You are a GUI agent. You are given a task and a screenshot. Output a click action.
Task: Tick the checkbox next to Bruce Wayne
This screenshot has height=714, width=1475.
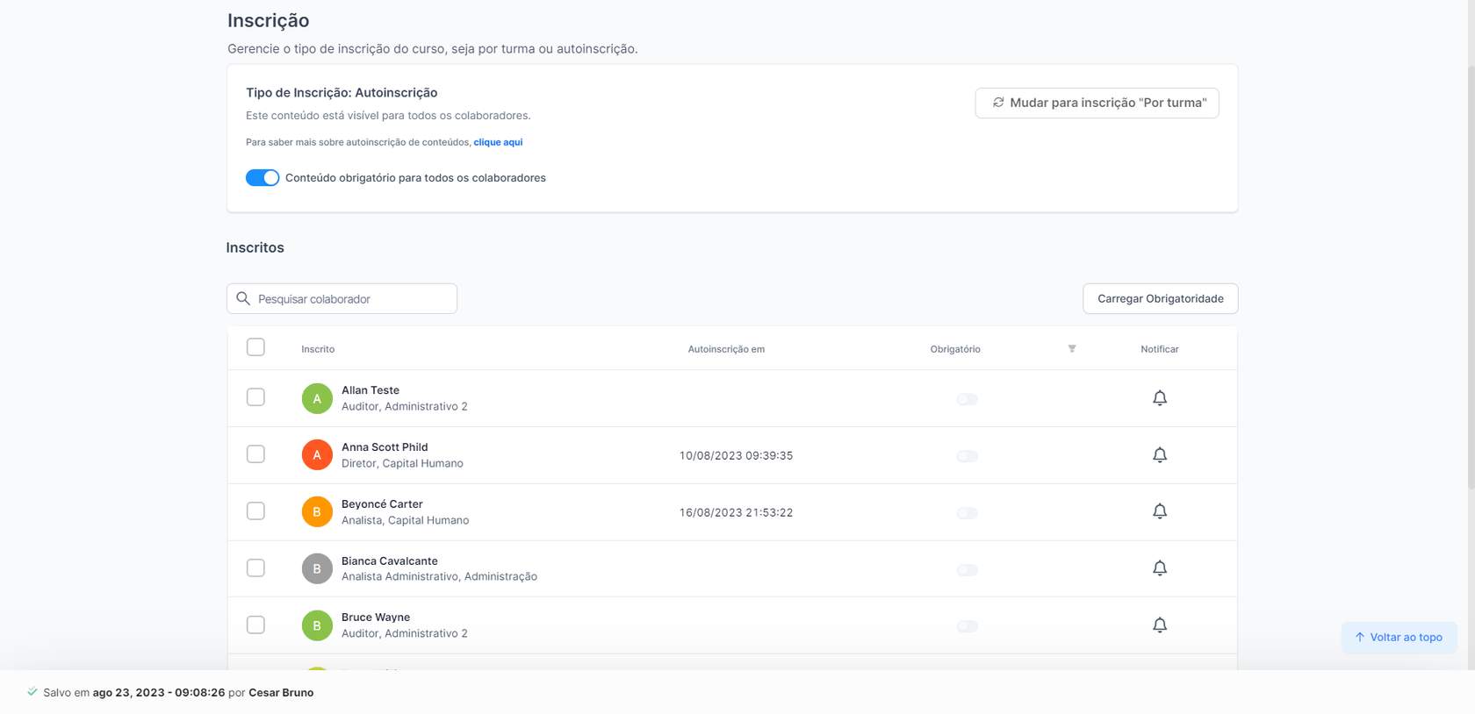[255, 625]
